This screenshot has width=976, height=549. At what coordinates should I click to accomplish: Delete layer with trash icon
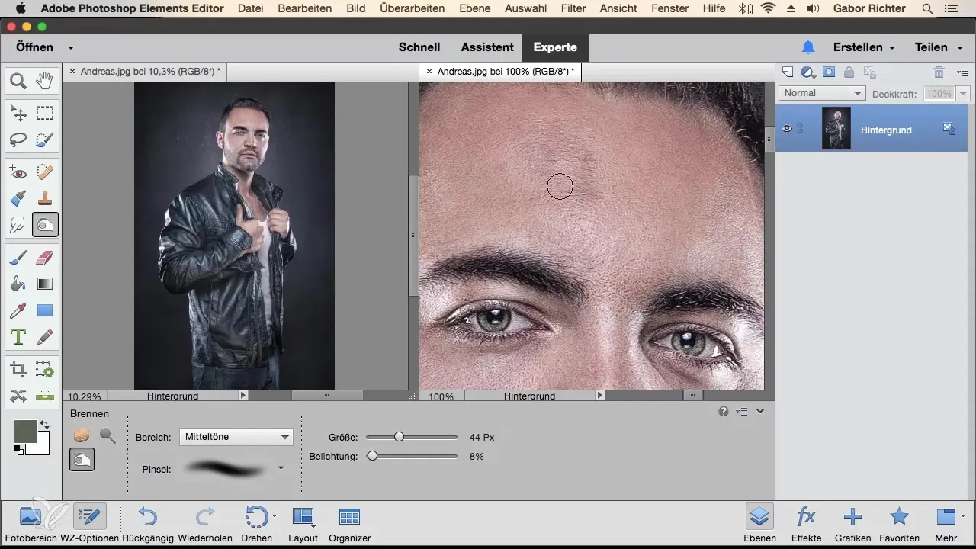(939, 72)
